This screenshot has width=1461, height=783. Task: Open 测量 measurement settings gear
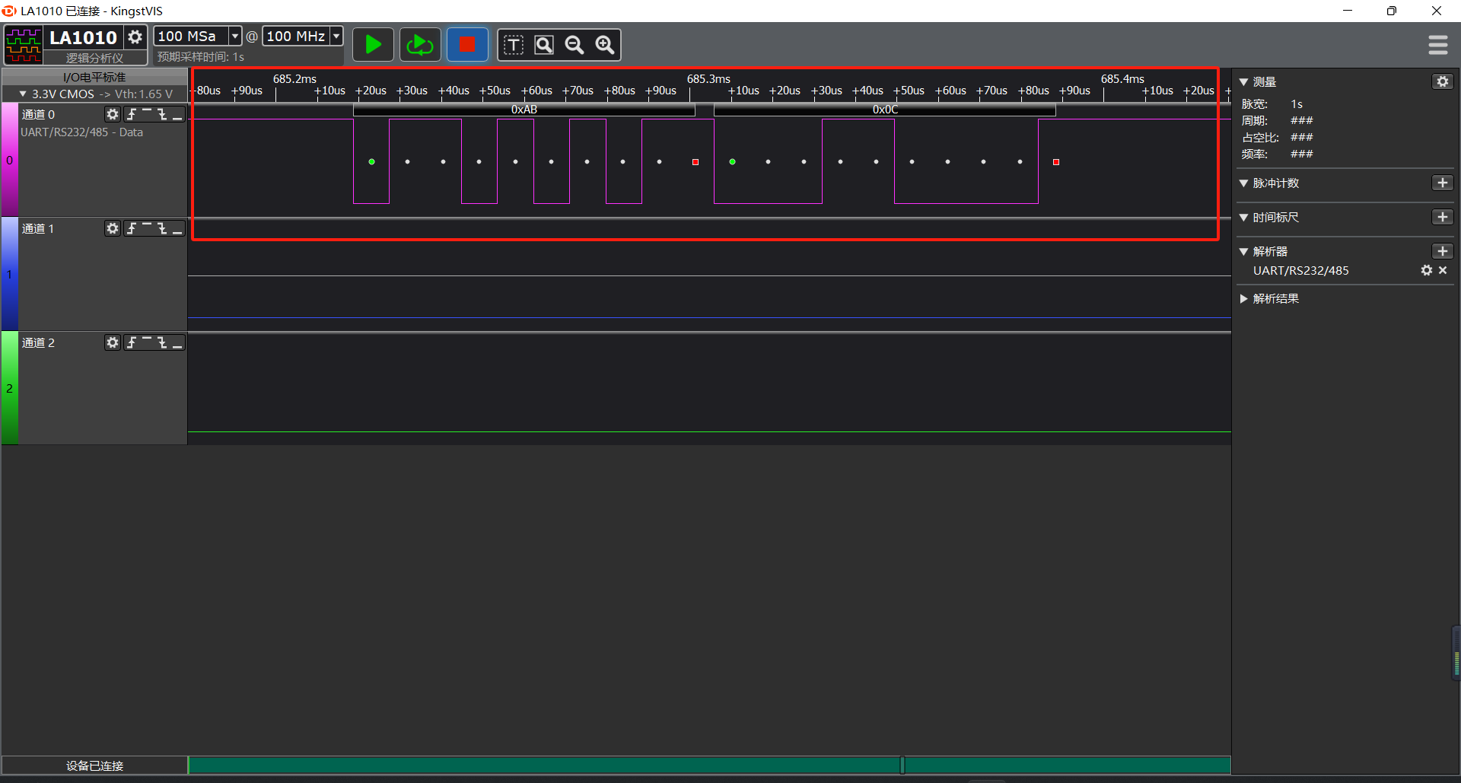click(1442, 81)
